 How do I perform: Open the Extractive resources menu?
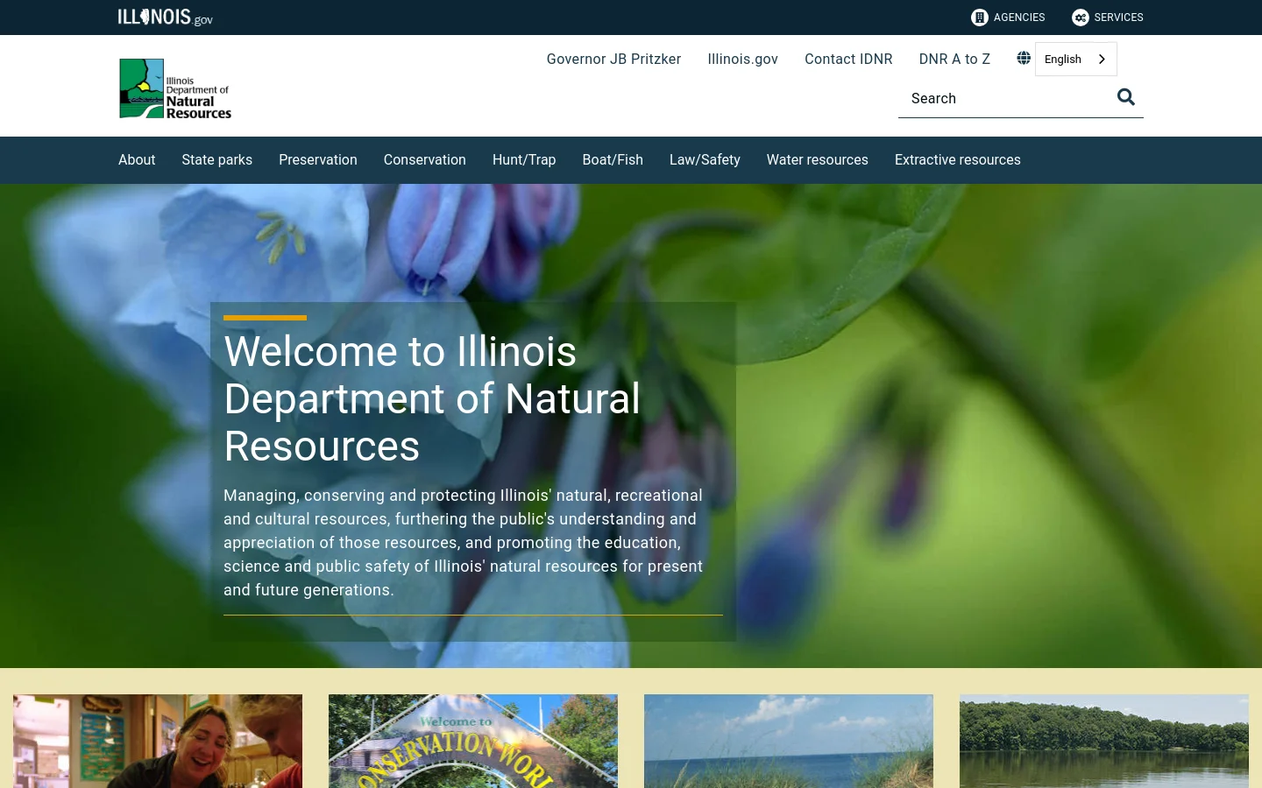click(958, 159)
